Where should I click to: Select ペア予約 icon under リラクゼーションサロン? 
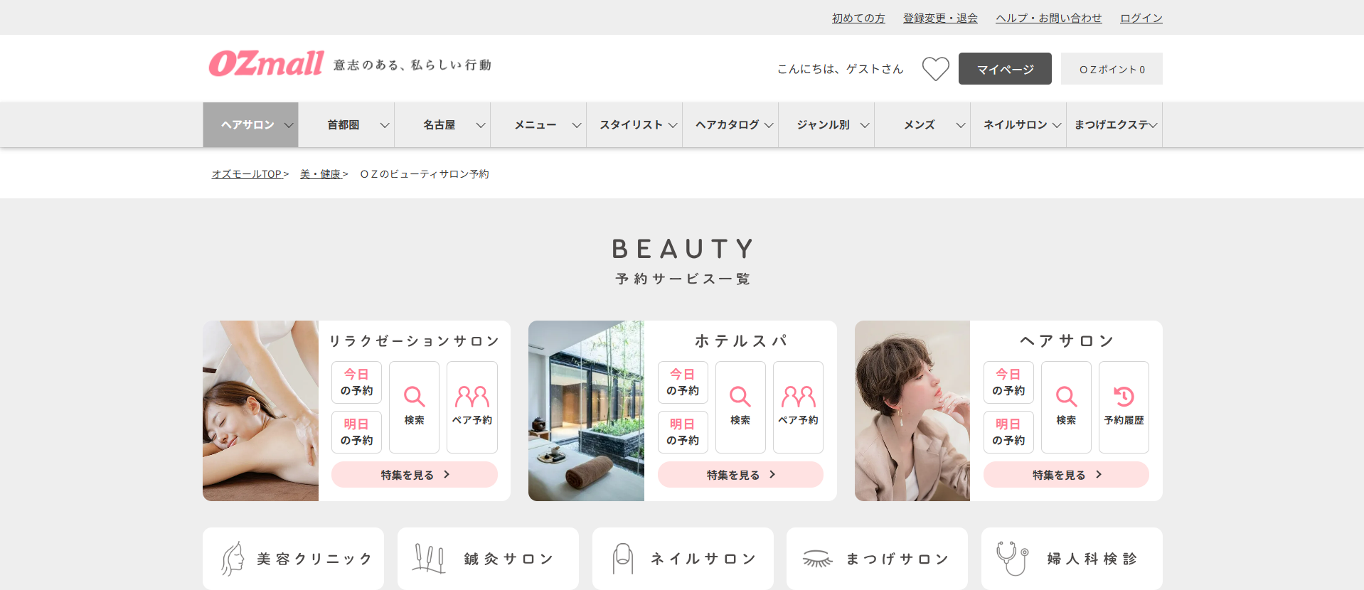(x=472, y=407)
